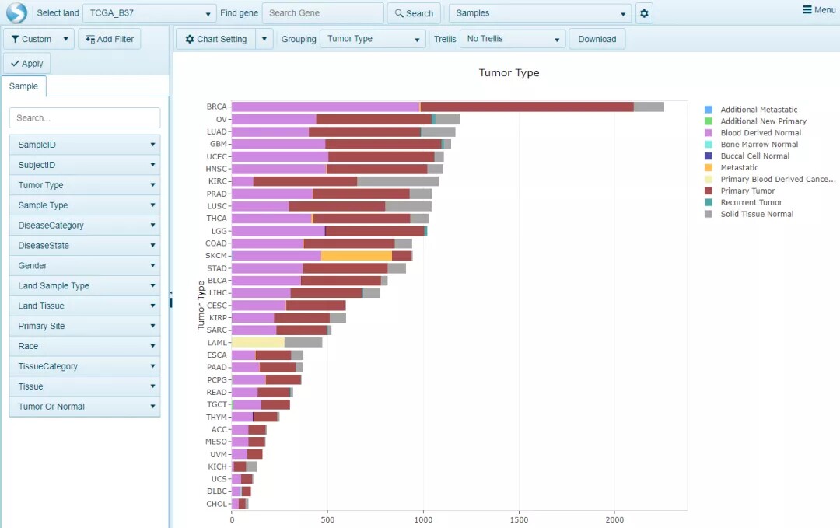
Task: Open the Grouping Tumor Type dropdown
Action: coord(373,39)
